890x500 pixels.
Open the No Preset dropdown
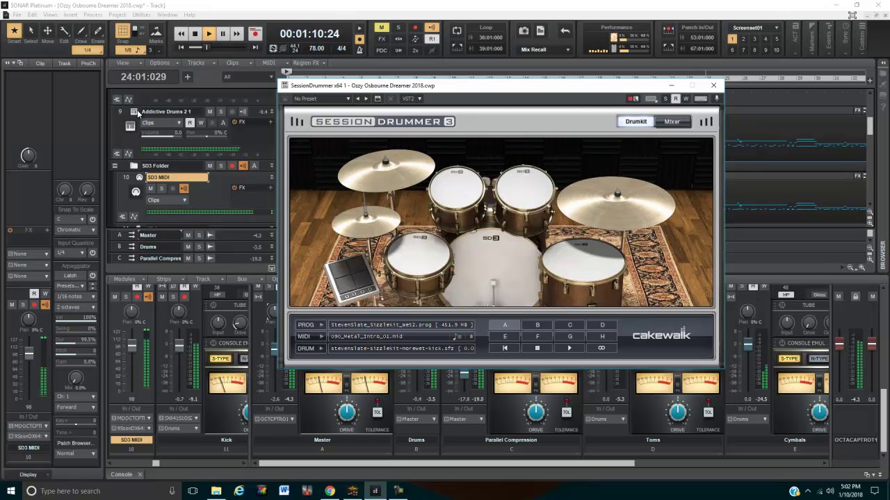(x=321, y=99)
